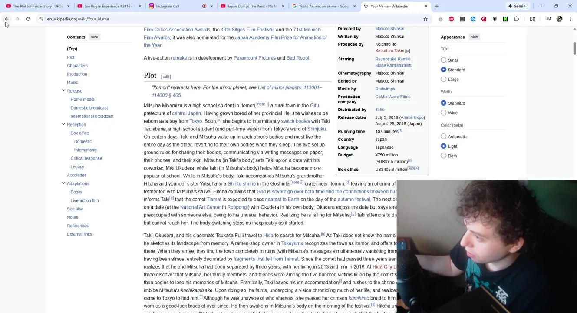Hide the Contents sidebar

click(95, 37)
